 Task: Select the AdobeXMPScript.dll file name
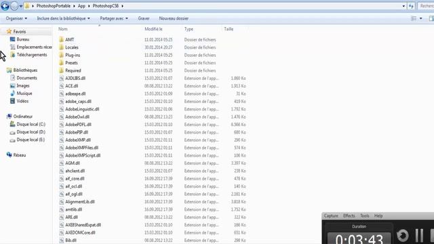pos(83,155)
